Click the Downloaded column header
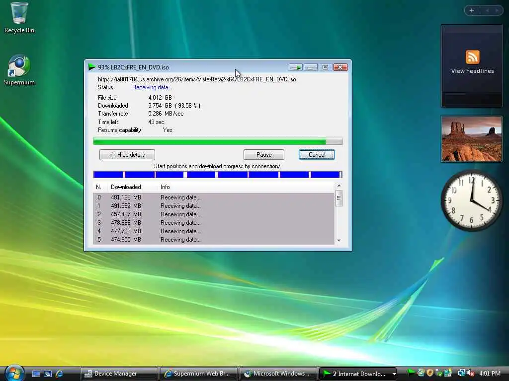This screenshot has width=509, height=381. (126, 187)
